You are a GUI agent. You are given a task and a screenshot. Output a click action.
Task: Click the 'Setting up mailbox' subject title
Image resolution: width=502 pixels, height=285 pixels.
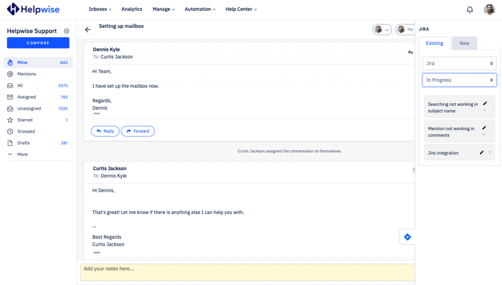click(122, 26)
